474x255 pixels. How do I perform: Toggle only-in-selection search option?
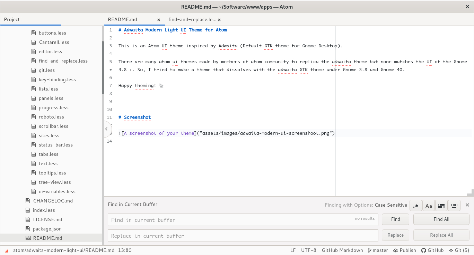coord(441,205)
